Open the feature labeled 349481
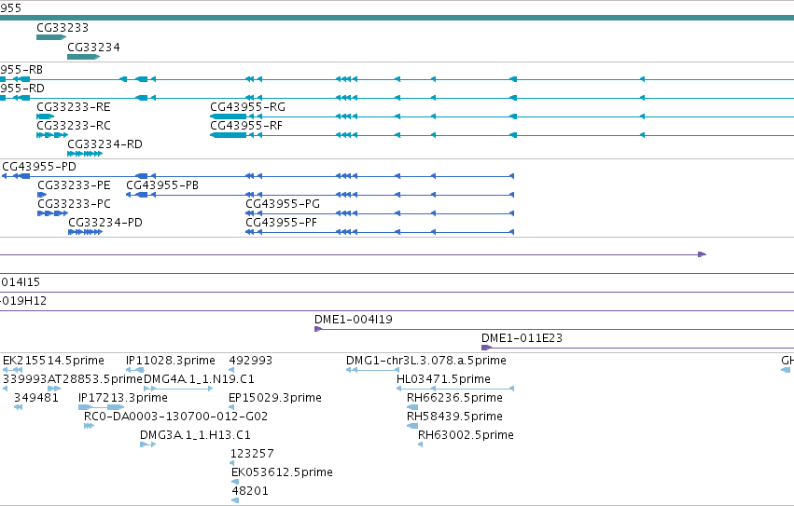 (36, 398)
